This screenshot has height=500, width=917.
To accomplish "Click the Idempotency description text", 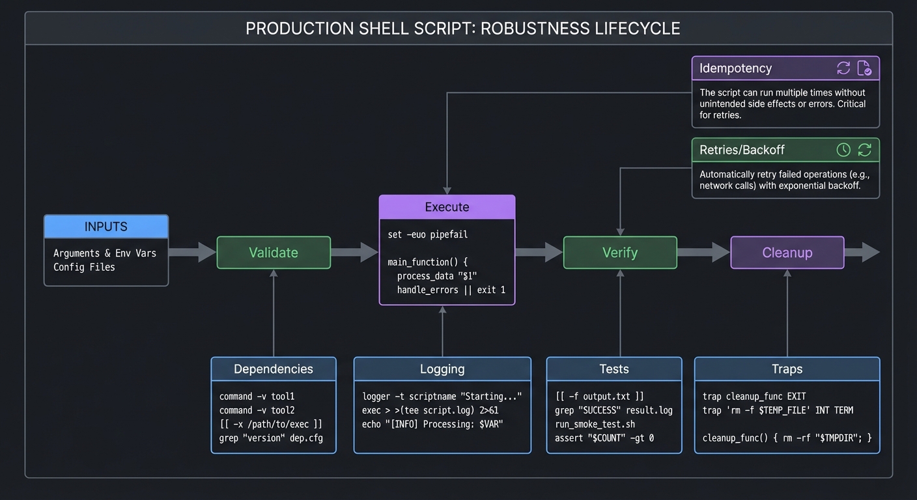I will pyautogui.click(x=783, y=103).
